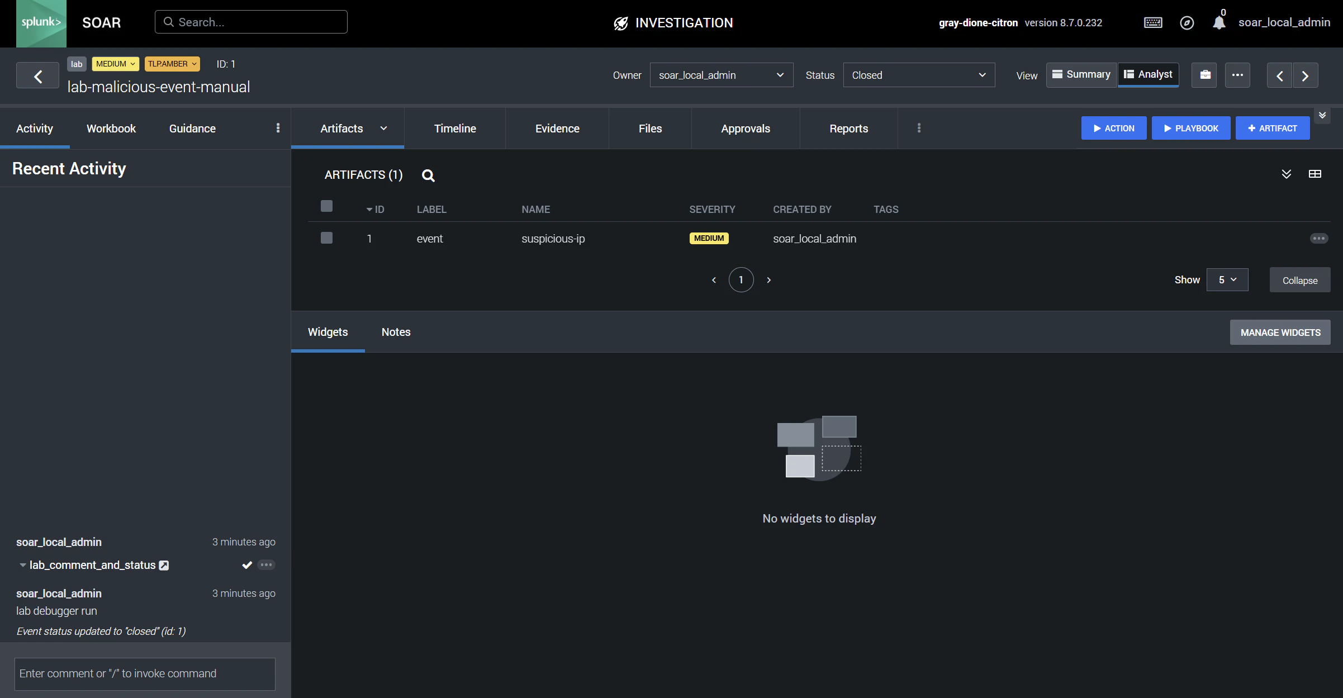The image size is (1343, 698).
Task: Switch to the Notes tab
Action: coord(396,332)
